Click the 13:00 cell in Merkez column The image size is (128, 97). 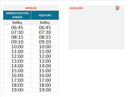coord(17,61)
